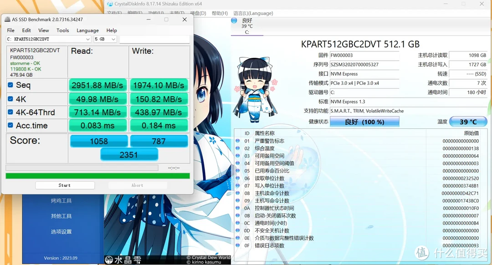
Task: Click the status dot for attribute 07 写入单位计数
Action: coord(238,186)
